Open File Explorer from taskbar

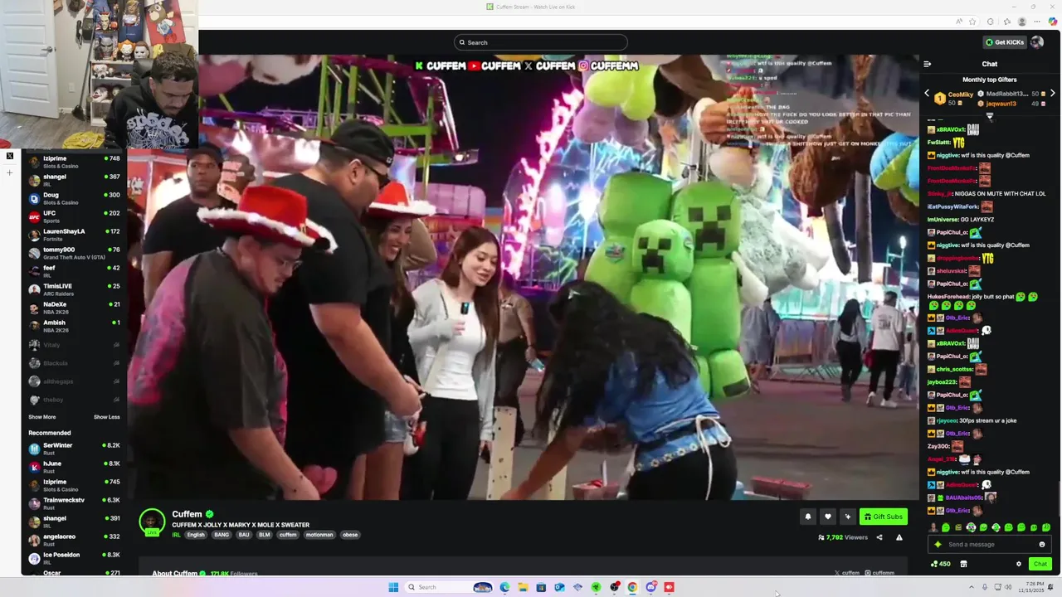(523, 587)
